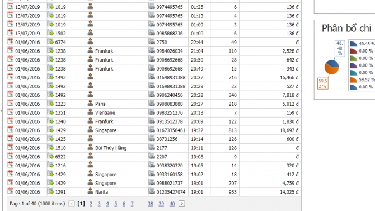Open page 4 of the call list
Viewport: 375px width, 211px height.
point(107,204)
